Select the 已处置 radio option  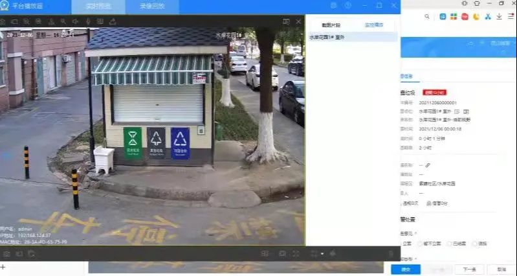(449, 244)
